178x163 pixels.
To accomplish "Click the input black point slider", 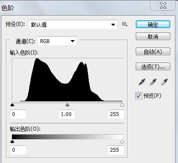I will click(12, 105).
